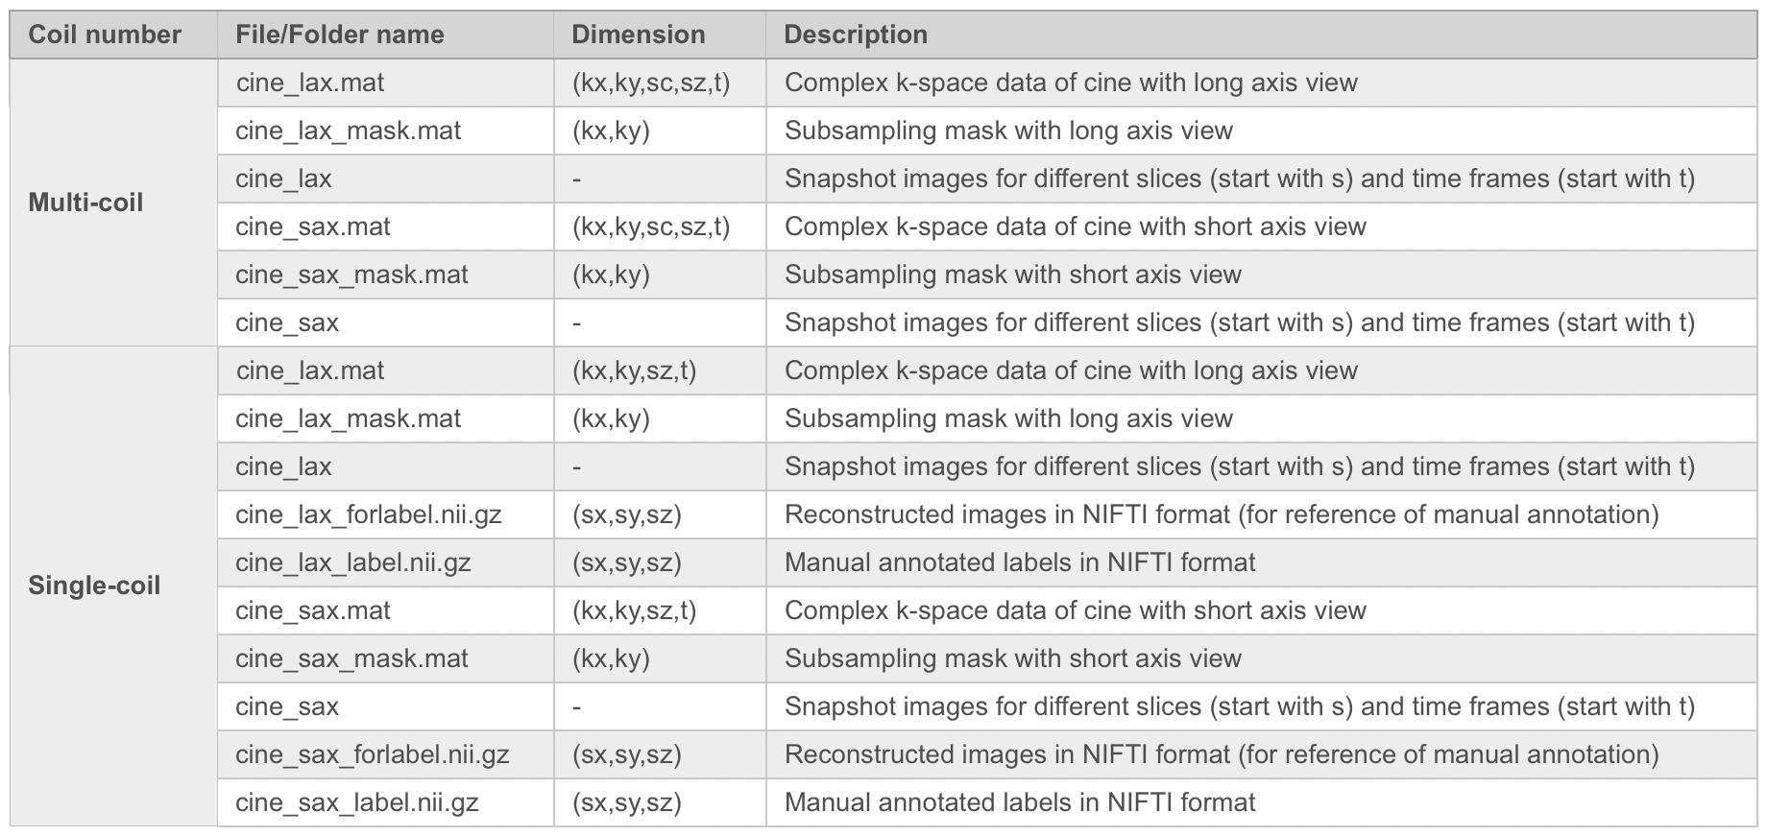Select the "File/Folder name" column header
This screenshot has height=837, width=1767.
340,35
